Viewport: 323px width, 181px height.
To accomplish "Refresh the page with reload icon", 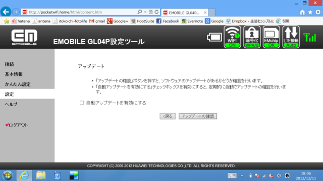I will (x=156, y=12).
